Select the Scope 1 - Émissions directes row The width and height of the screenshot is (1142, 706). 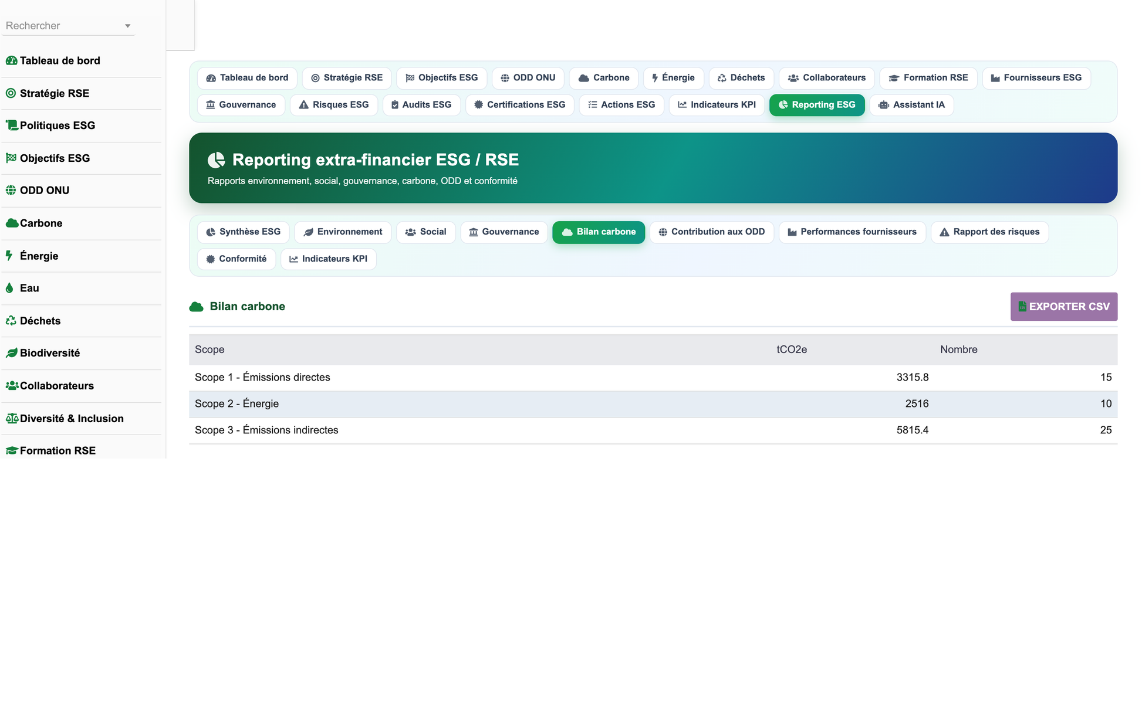pyautogui.click(x=653, y=378)
